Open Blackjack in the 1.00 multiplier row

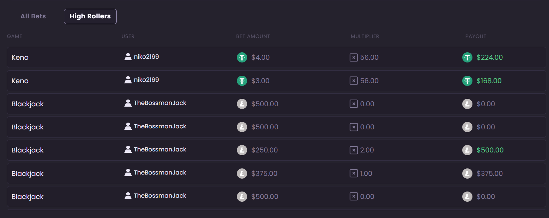click(28, 174)
